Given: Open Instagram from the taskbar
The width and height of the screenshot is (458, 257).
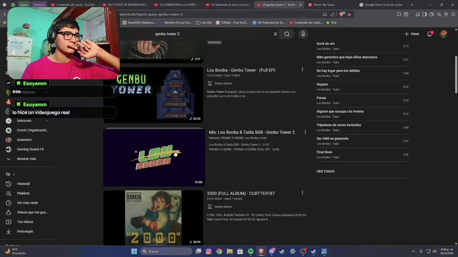Looking at the screenshot, I should (x=209, y=251).
